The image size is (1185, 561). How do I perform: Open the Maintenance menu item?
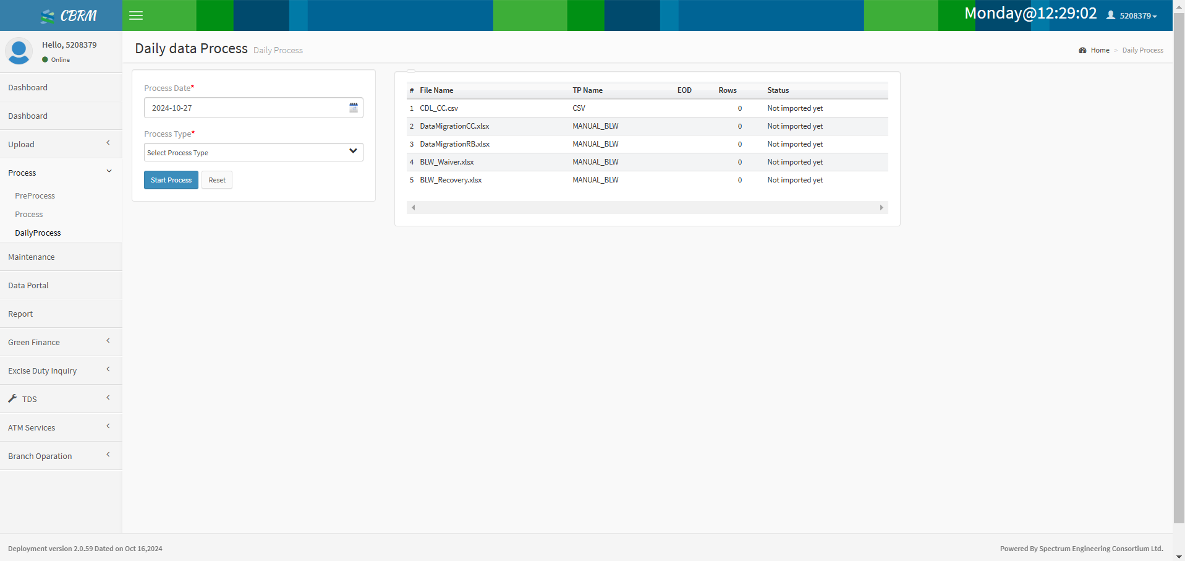pos(61,257)
